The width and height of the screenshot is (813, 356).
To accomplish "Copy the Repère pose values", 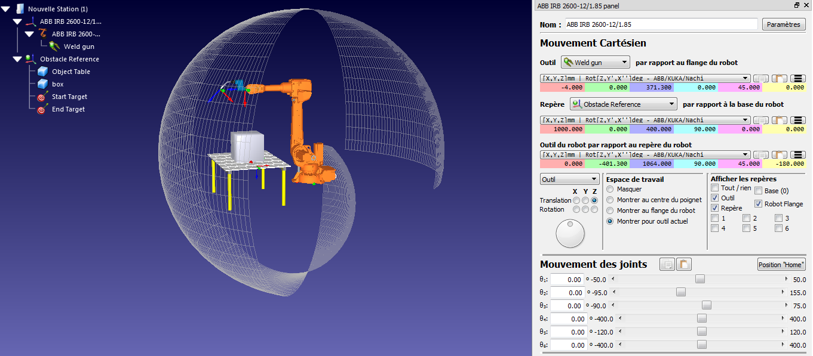I will [x=760, y=120].
